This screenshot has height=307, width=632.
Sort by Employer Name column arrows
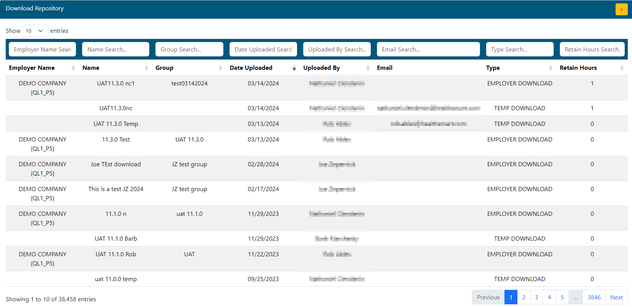point(73,68)
